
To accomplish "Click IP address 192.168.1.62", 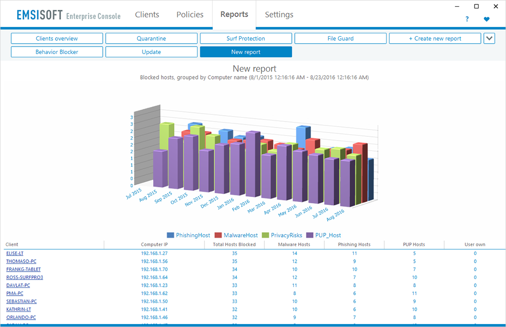I will pos(154,294).
